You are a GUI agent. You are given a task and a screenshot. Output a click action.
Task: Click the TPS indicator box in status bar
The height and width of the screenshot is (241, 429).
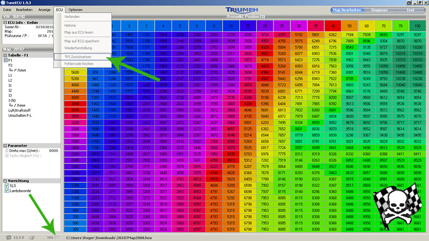pyautogui.click(x=58, y=236)
